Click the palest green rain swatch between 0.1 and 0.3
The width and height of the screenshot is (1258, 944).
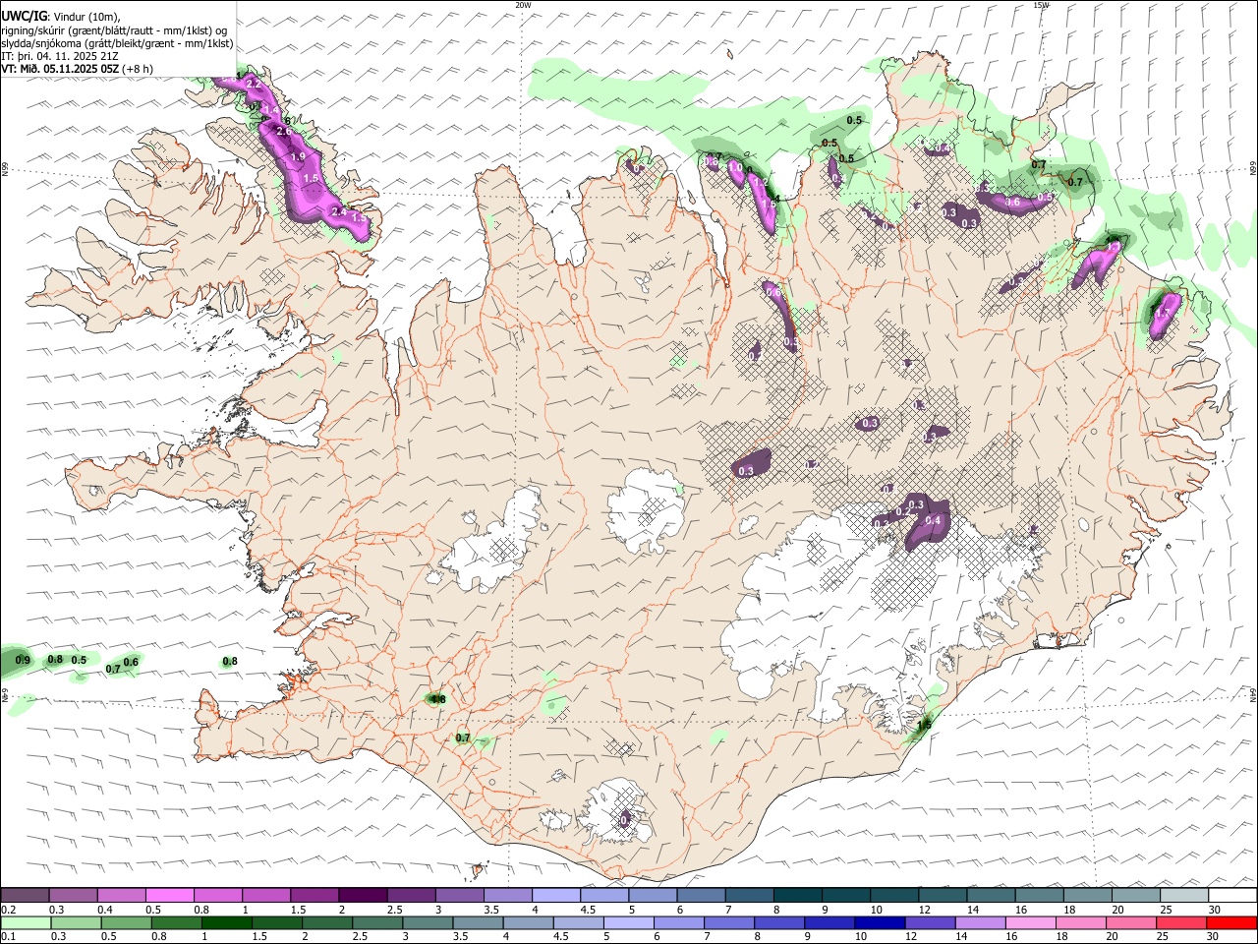pos(26,923)
